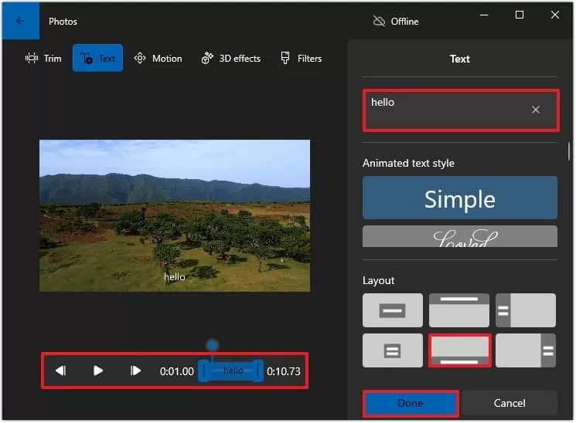
Task: Select the Text tool tab
Action: 97,59
